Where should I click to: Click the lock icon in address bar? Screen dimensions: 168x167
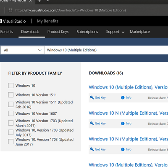[10, 10]
